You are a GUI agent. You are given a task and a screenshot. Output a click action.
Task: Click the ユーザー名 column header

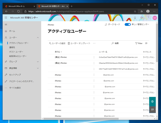[x=103, y=52]
